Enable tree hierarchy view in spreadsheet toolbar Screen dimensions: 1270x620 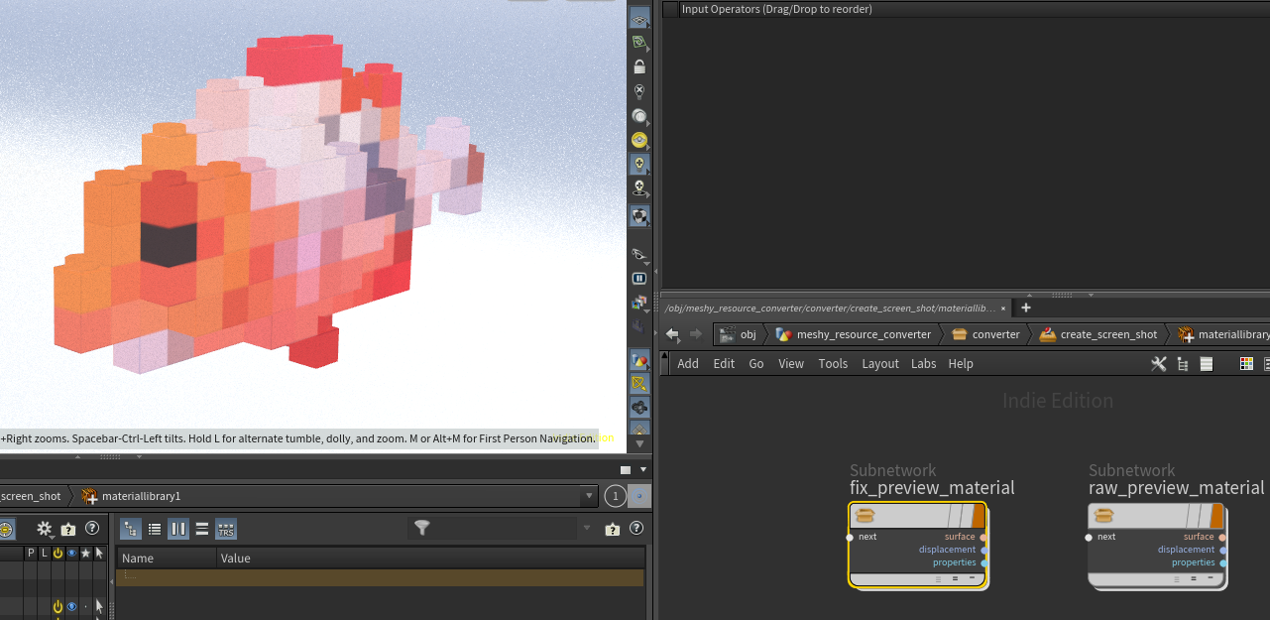click(130, 529)
